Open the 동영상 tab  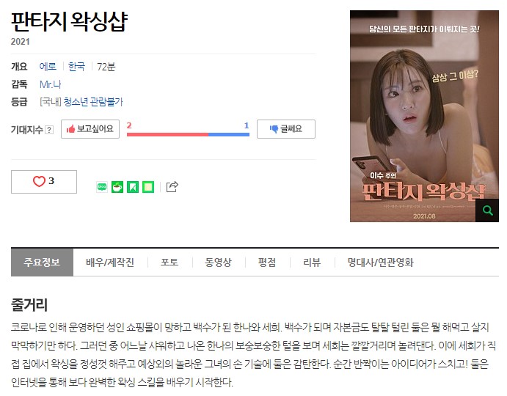point(219,263)
